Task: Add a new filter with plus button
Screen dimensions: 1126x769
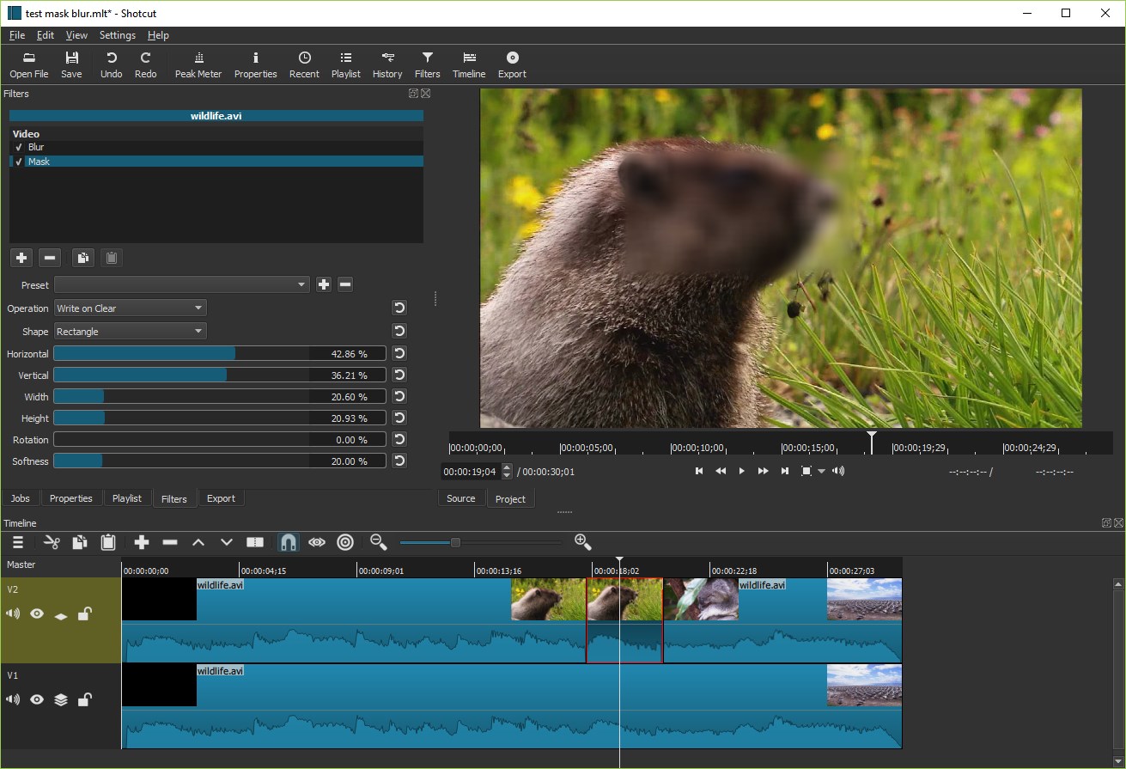Action: [21, 257]
